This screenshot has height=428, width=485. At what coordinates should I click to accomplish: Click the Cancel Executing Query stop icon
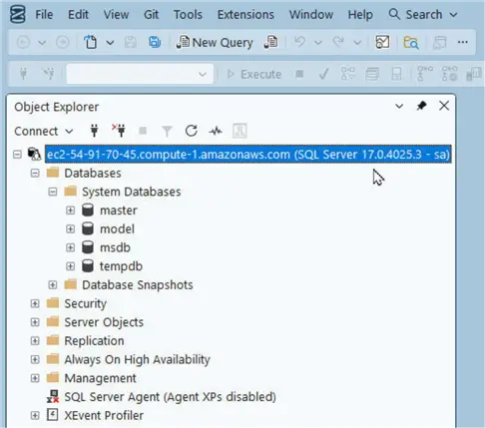299,74
